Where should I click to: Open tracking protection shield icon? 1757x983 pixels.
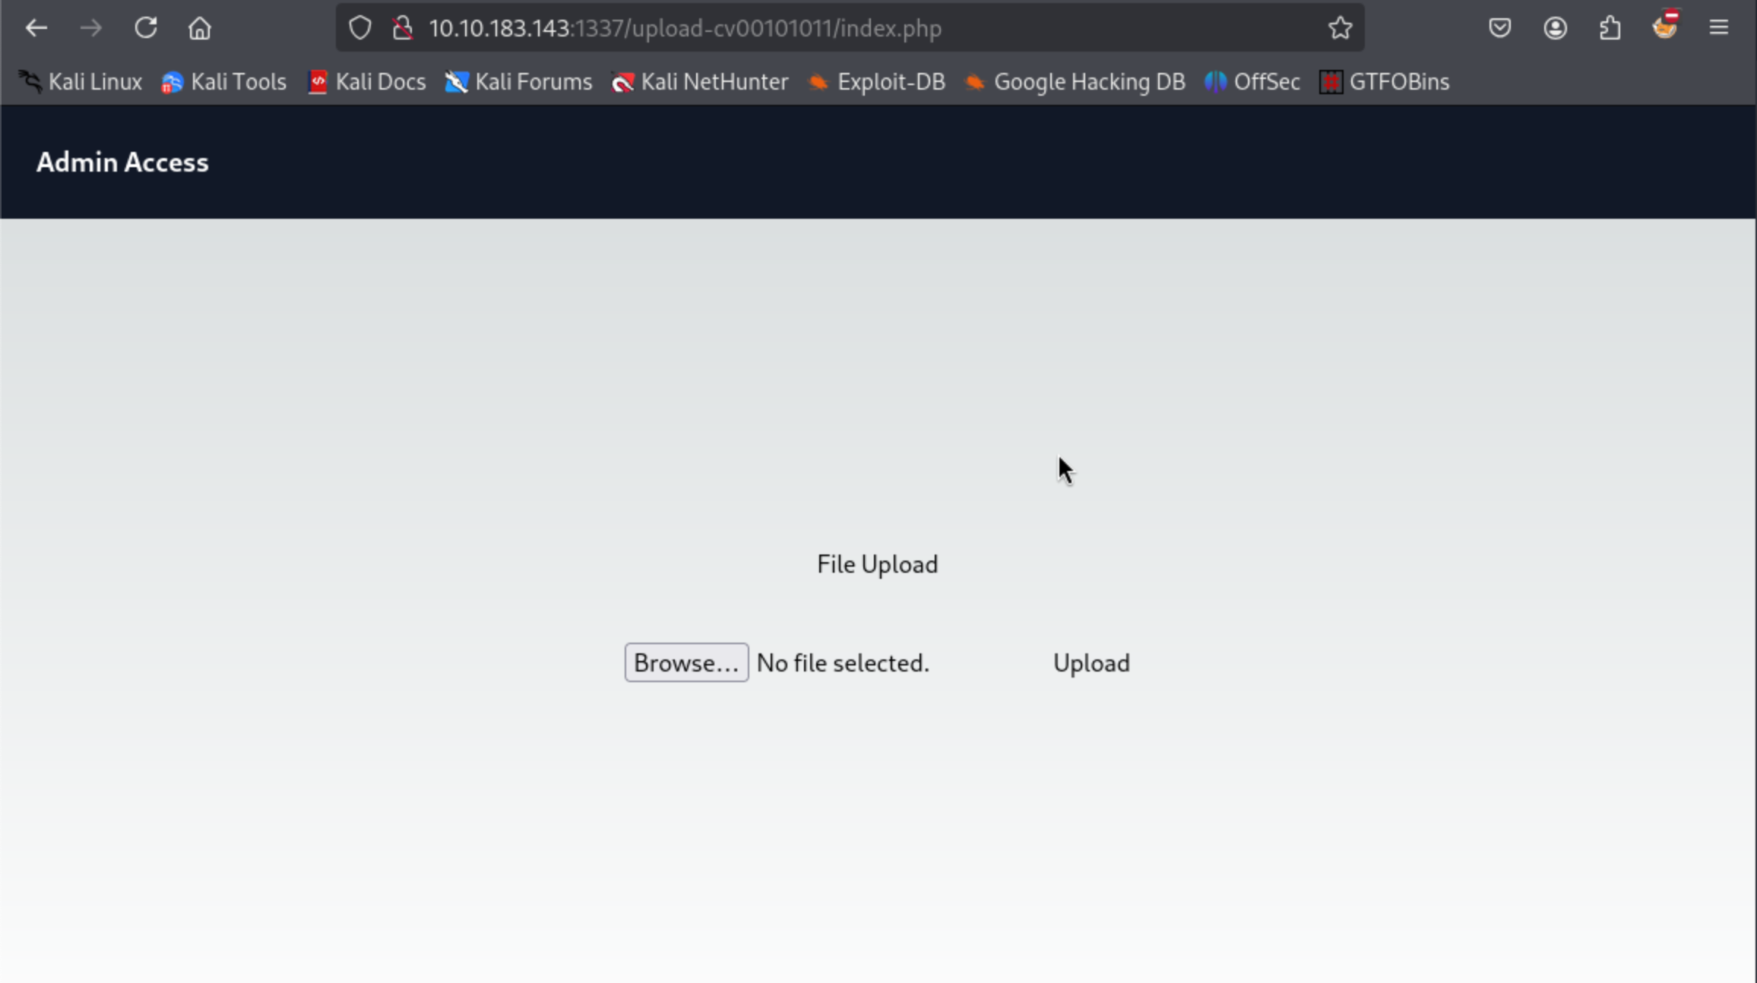pyautogui.click(x=359, y=28)
